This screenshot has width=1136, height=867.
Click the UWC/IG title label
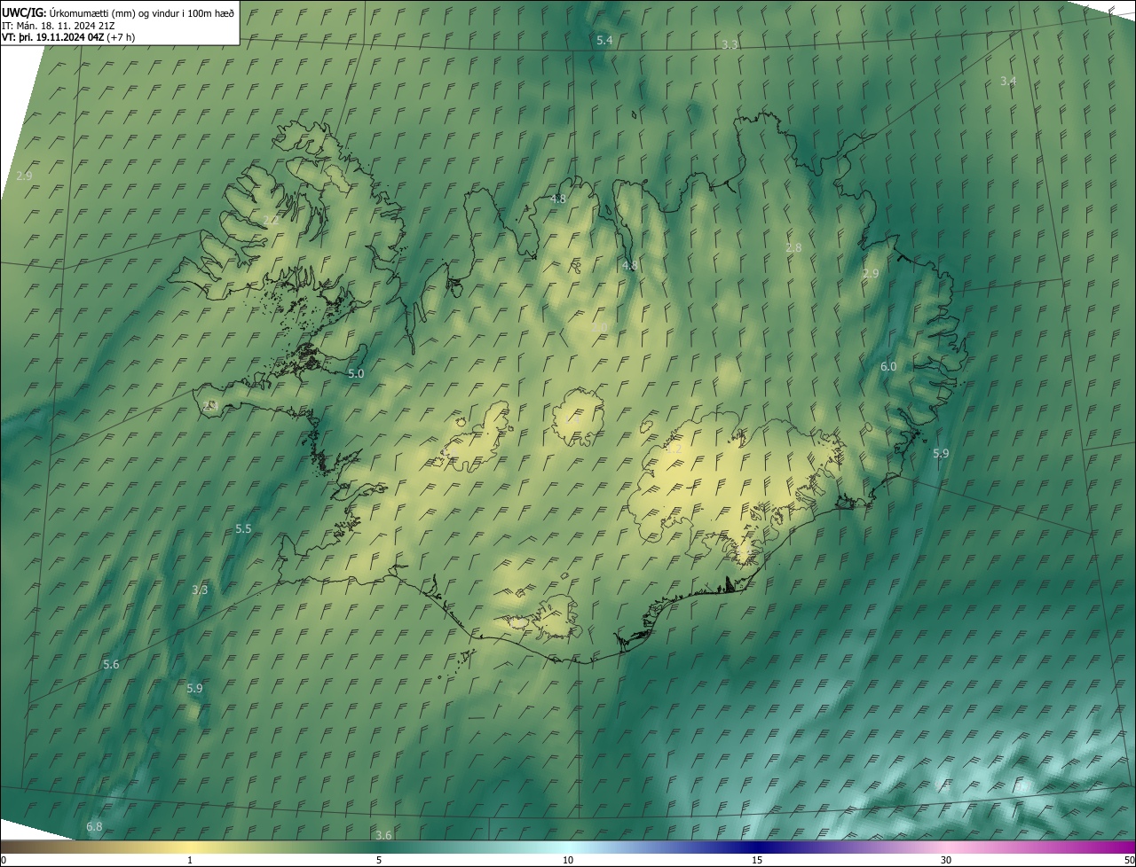click(x=24, y=12)
